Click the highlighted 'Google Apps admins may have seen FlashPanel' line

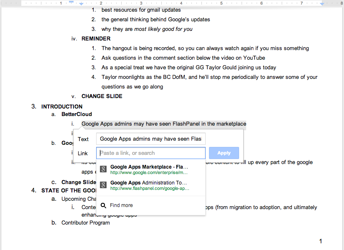[x=164, y=124]
